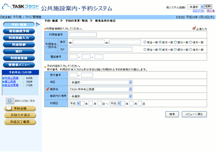Click the pink link next to ログアウト
The image size is (216, 154).
tap(211, 11)
